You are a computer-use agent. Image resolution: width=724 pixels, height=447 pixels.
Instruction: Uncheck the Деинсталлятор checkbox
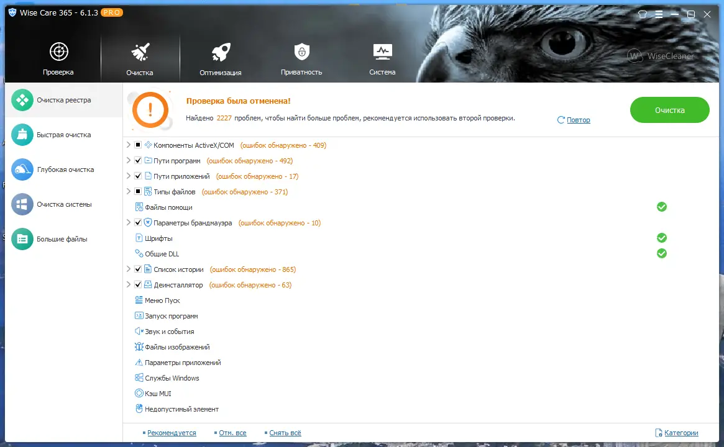pos(137,284)
